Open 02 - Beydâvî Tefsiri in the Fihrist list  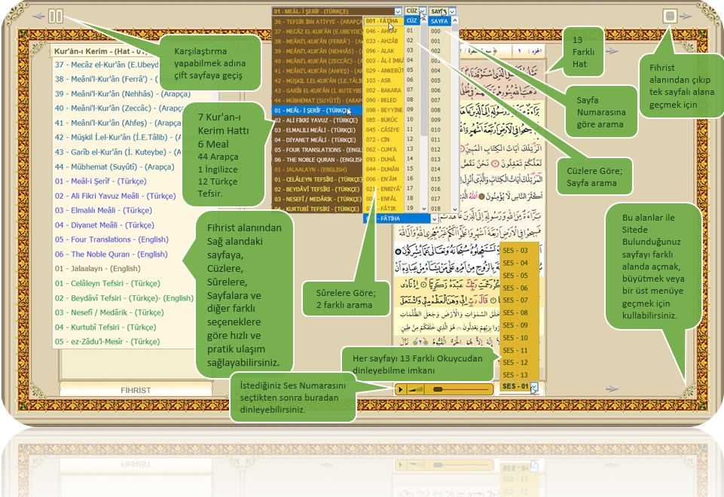[124, 298]
